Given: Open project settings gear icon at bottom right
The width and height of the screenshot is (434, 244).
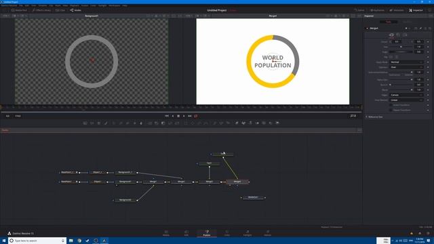Looking at the screenshot, I should coord(428,233).
